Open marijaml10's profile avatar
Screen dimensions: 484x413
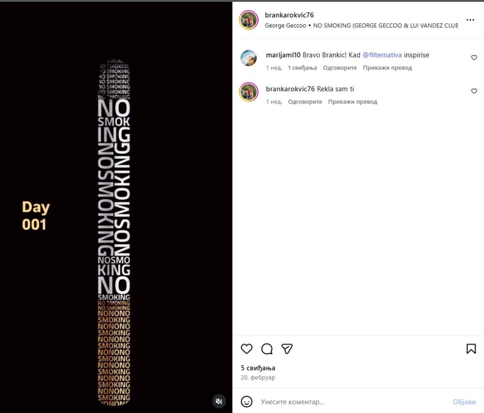pos(249,58)
